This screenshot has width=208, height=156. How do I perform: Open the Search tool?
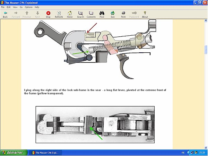point(80,15)
